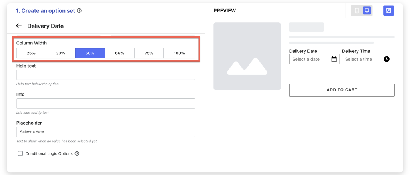410x175 pixels.
Task: Set column width to 33%
Action: point(60,53)
